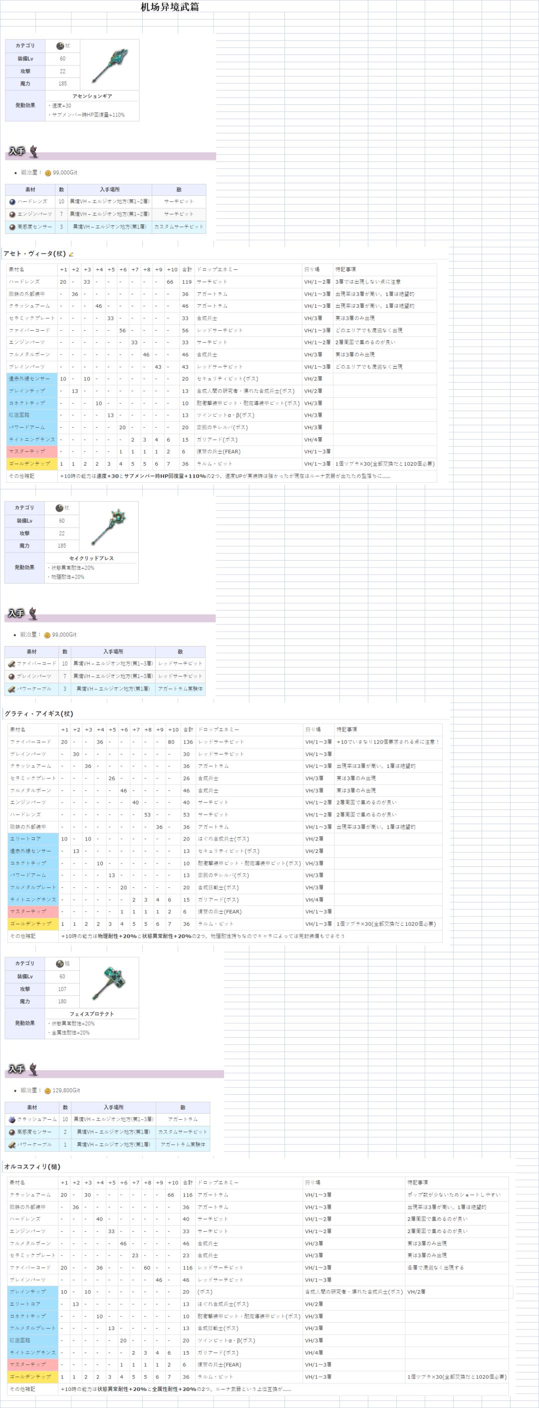The image size is (539, 1408).
Task: Click the 129,800Git forge price text
Action: 66,1090
